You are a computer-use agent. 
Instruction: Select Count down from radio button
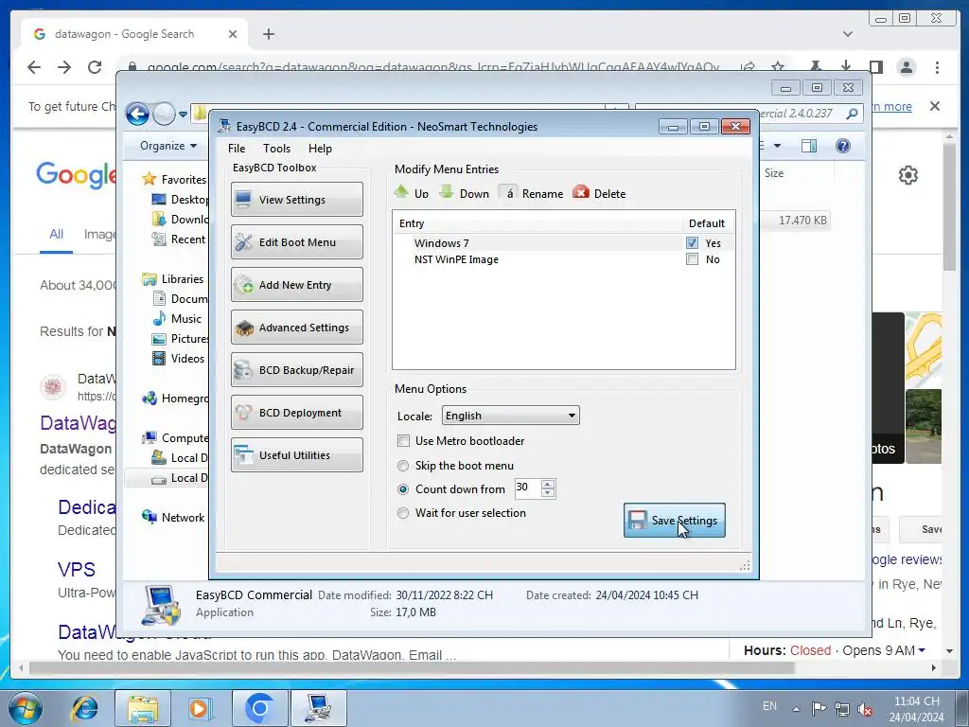click(403, 489)
